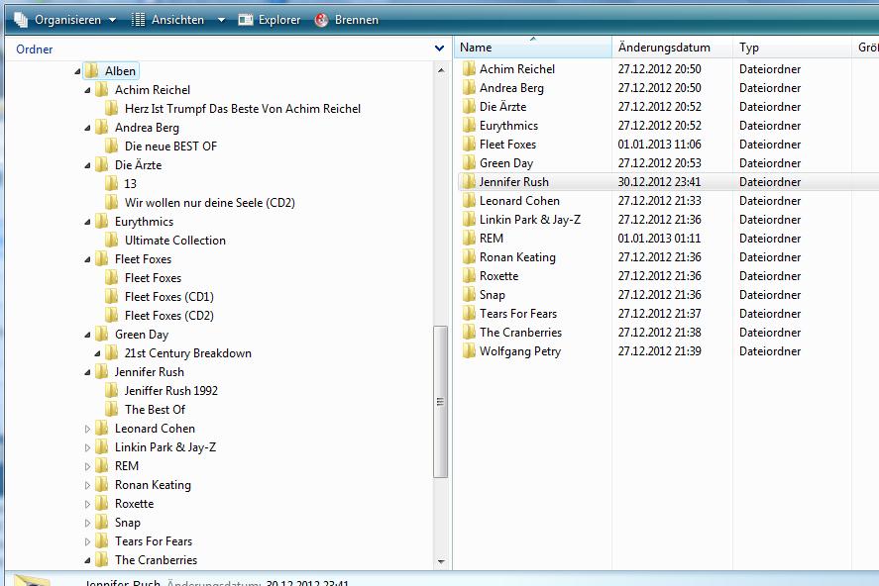This screenshot has width=879, height=586.
Task: Click the REM folder icon in file list
Action: (x=469, y=239)
